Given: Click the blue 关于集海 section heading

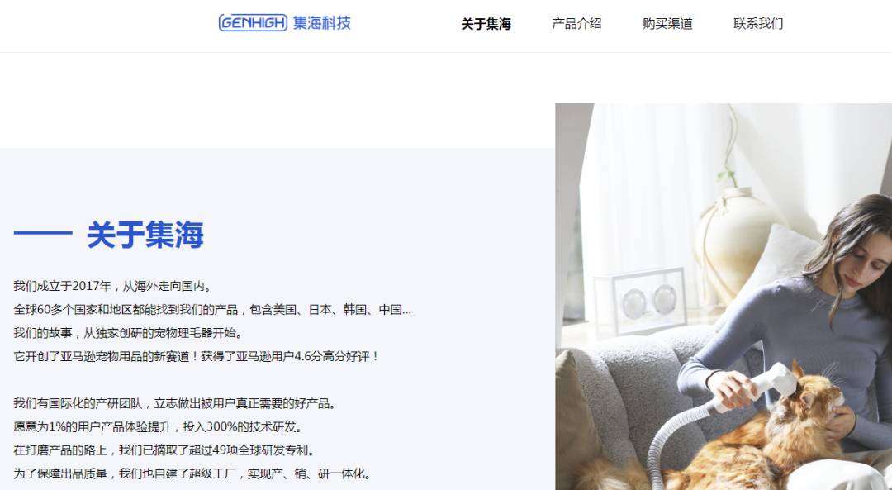Looking at the screenshot, I should point(145,234).
